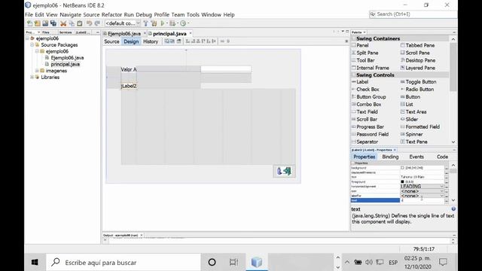Collapse the ejemplo06 project node
The width and height of the screenshot is (482, 271).
pos(27,38)
